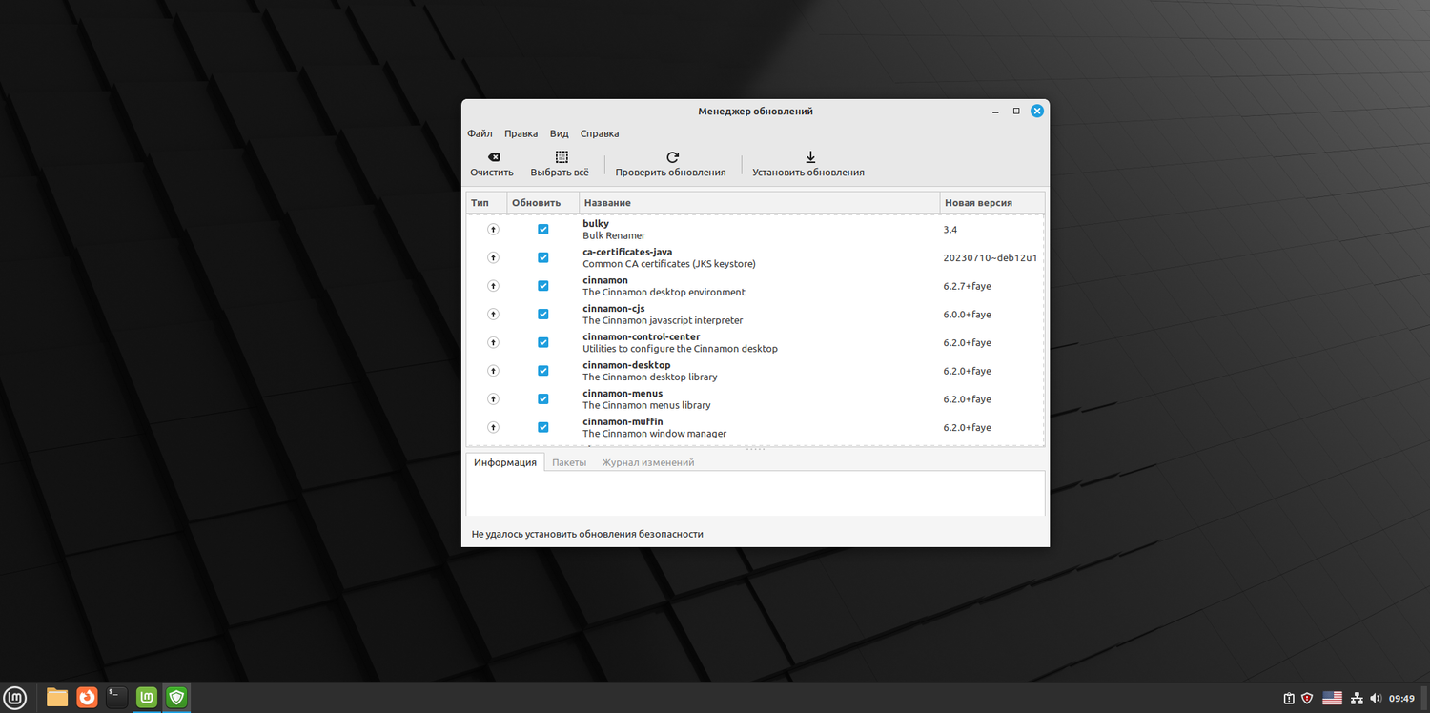Click the type icon in the cinnamon-menus row
This screenshot has width=1430, height=713.
click(493, 399)
